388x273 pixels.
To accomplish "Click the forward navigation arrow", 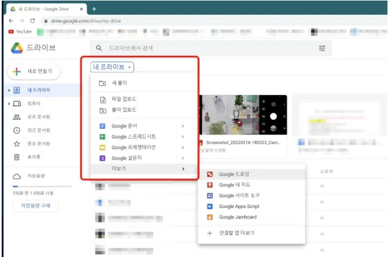I will point(22,21).
